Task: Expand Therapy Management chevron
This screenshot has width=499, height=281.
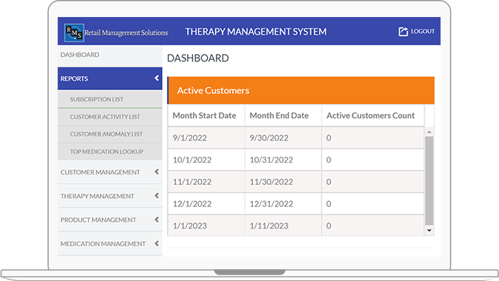Action: (157, 196)
